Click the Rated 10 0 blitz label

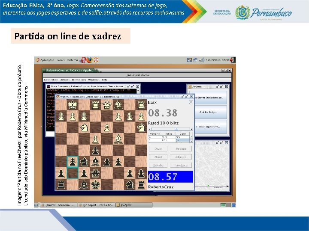163,123
